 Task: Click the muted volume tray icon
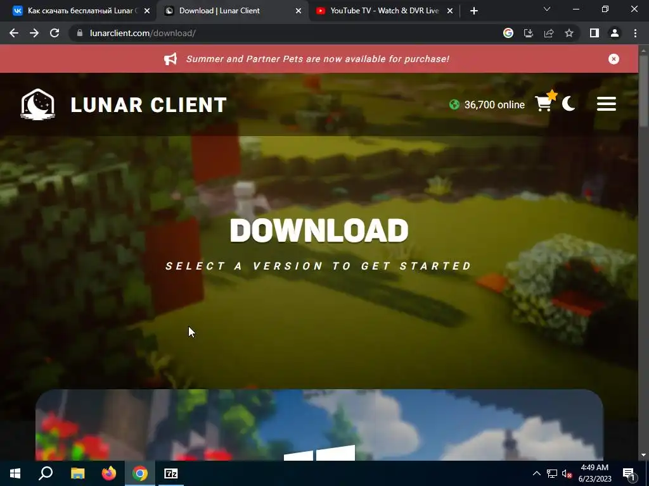[567, 473]
